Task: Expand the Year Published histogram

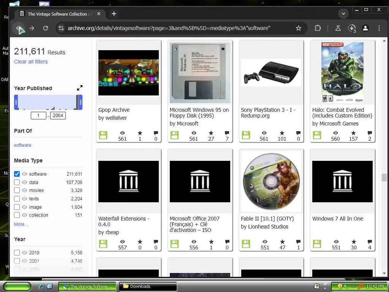Action: pyautogui.click(x=80, y=88)
